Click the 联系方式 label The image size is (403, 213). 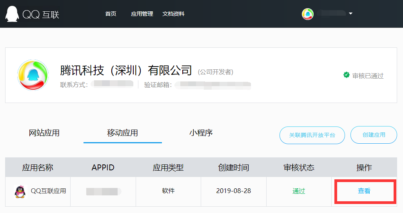click(x=74, y=85)
